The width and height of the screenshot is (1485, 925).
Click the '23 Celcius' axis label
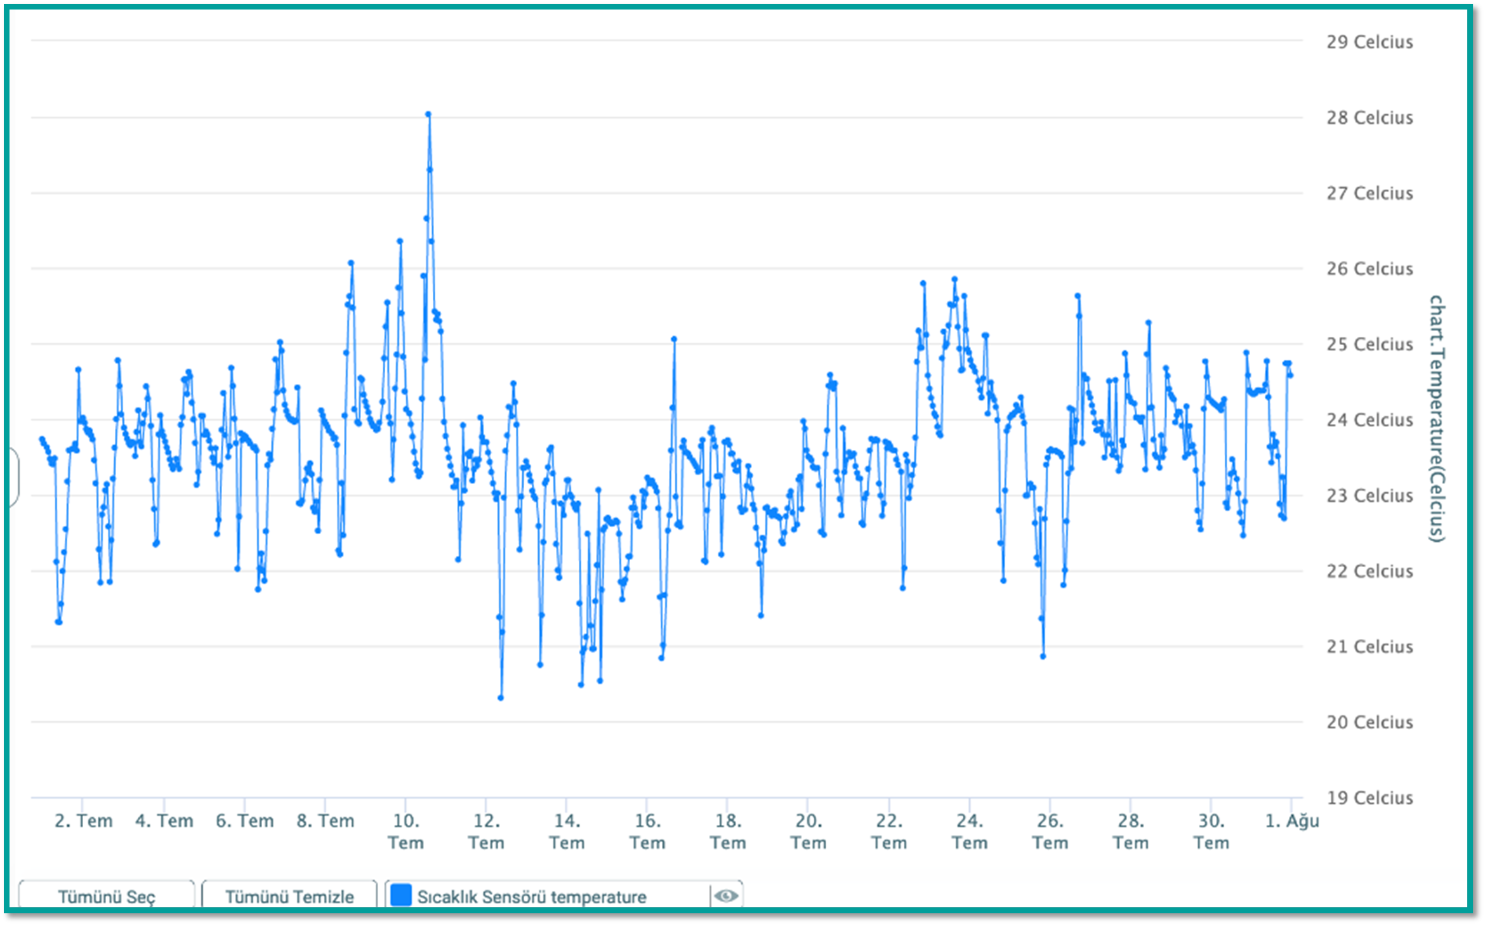coord(1369,495)
